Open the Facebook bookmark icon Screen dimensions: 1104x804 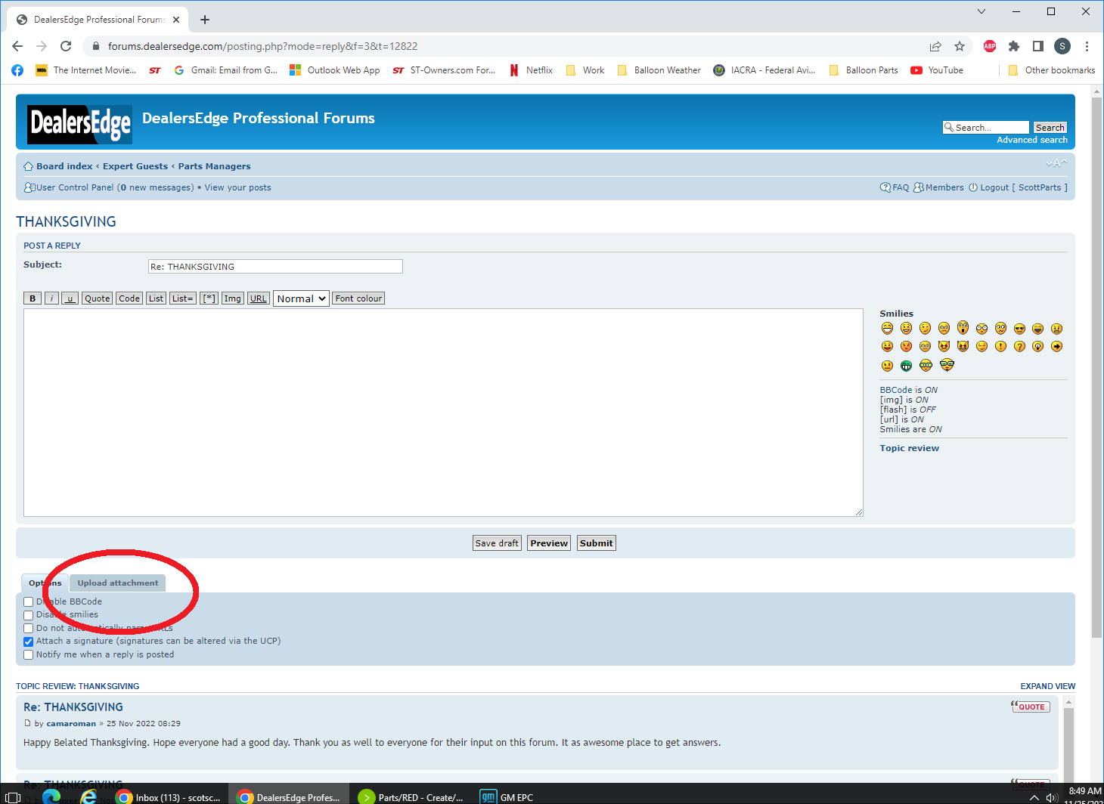tap(17, 70)
